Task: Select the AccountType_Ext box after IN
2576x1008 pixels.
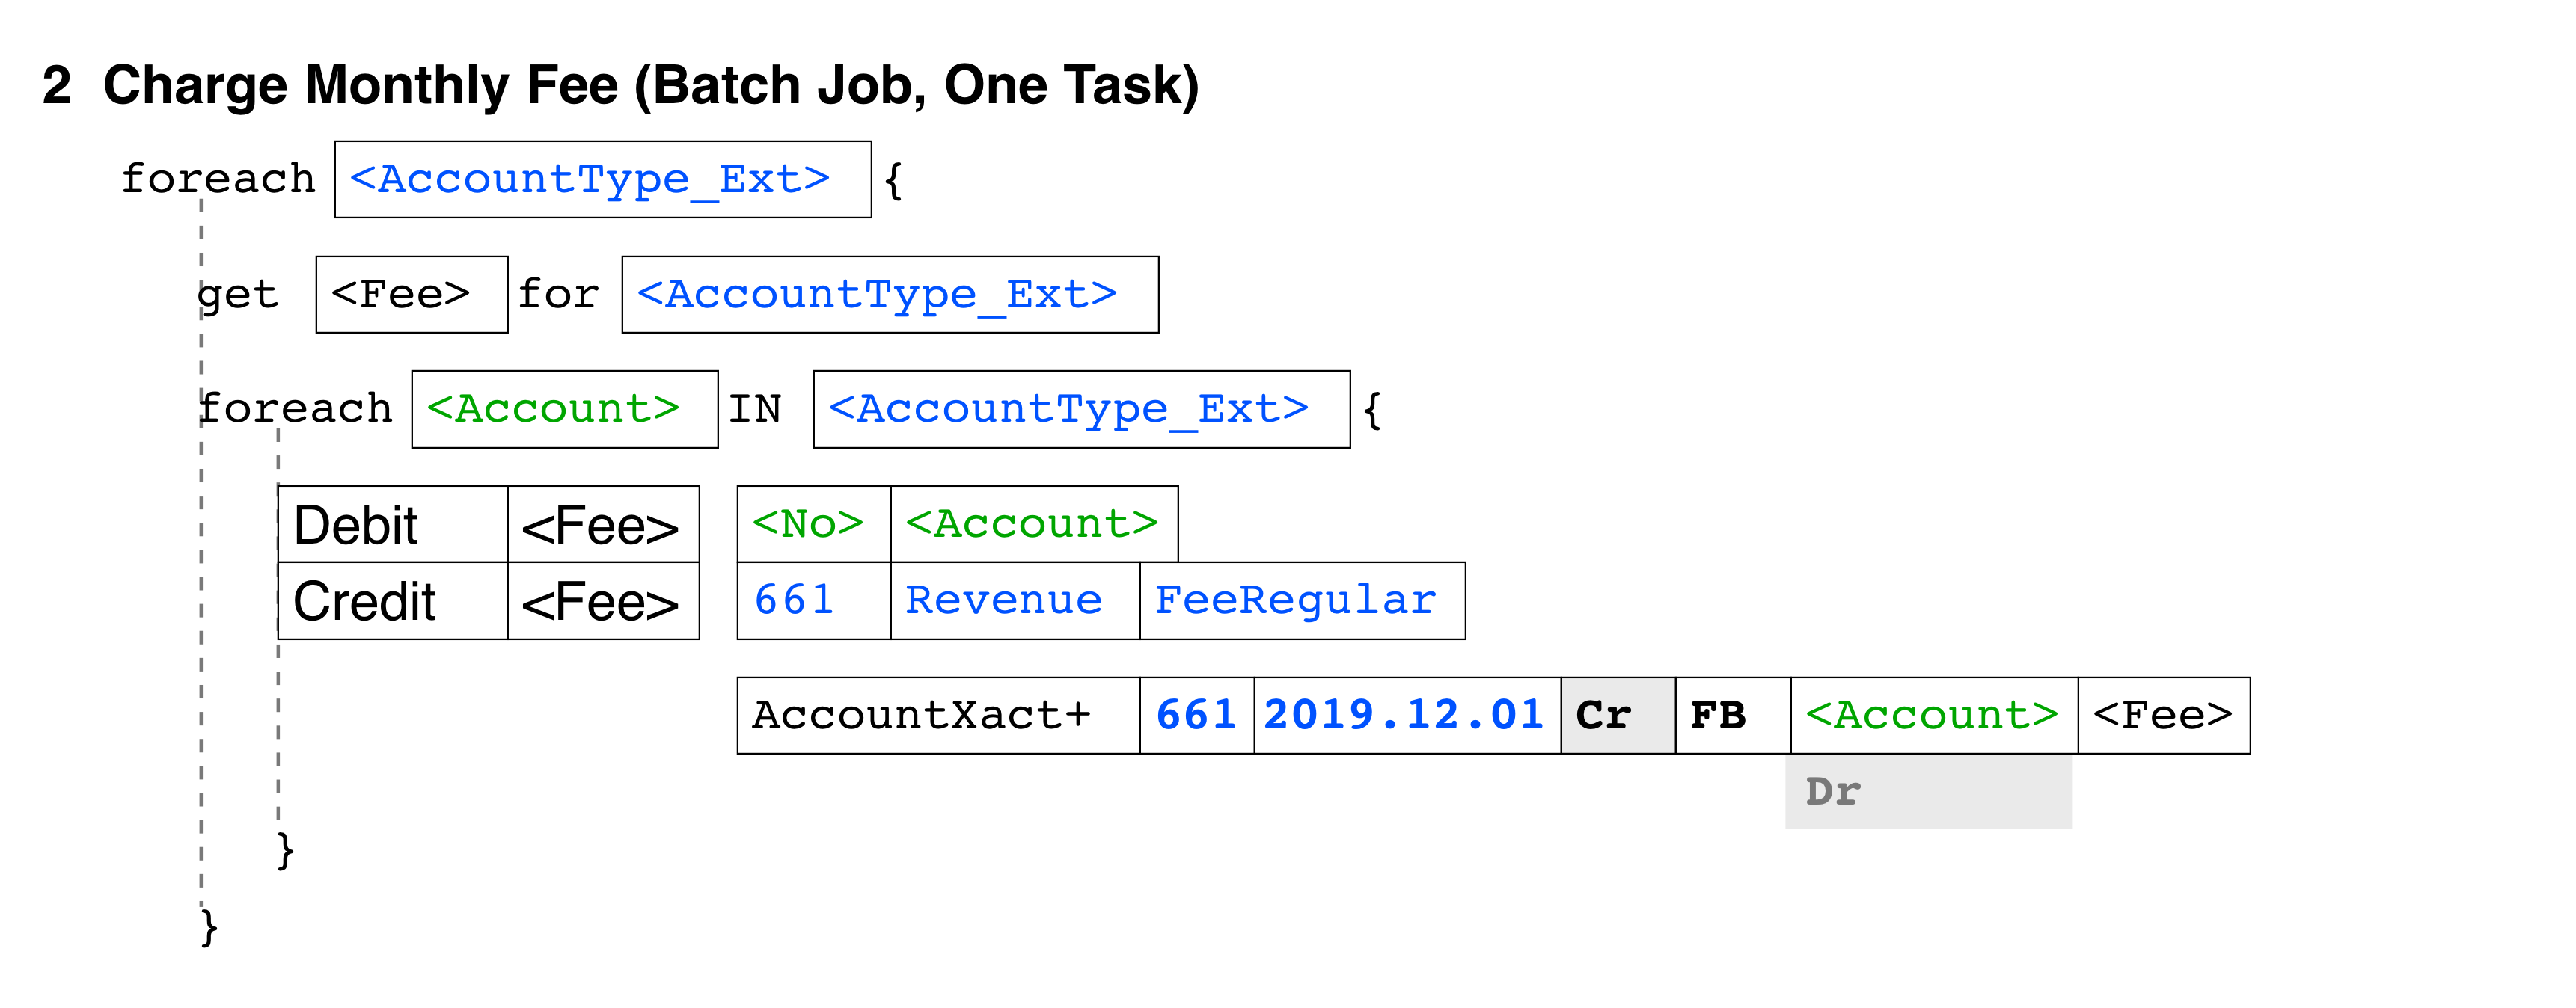Action: tap(1082, 410)
